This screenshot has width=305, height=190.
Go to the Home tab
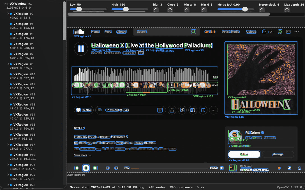[x=95, y=32]
